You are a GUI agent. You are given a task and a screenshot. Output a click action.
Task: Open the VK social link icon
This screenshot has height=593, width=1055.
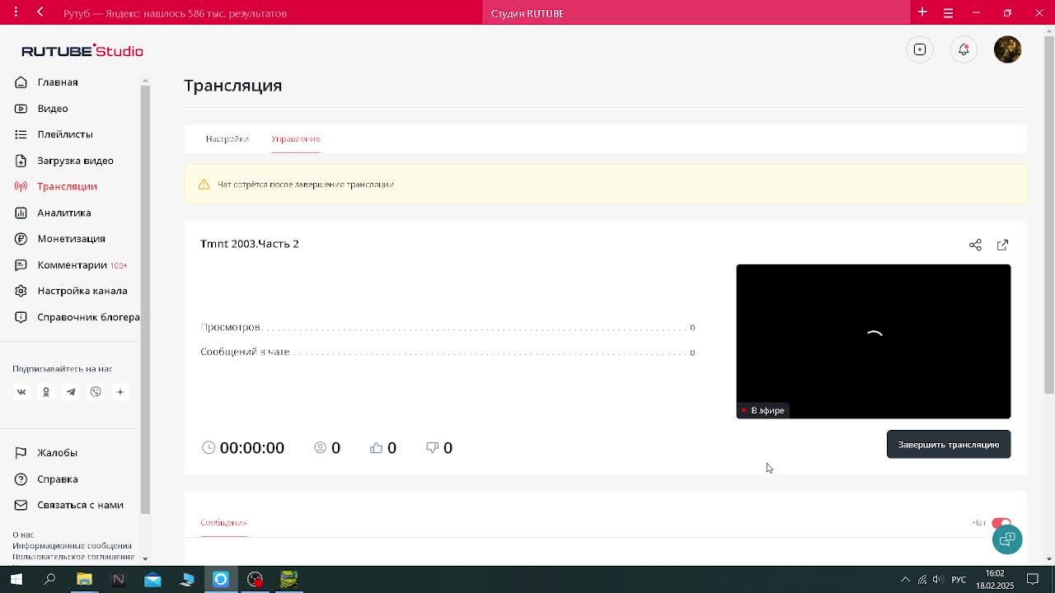tap(21, 392)
